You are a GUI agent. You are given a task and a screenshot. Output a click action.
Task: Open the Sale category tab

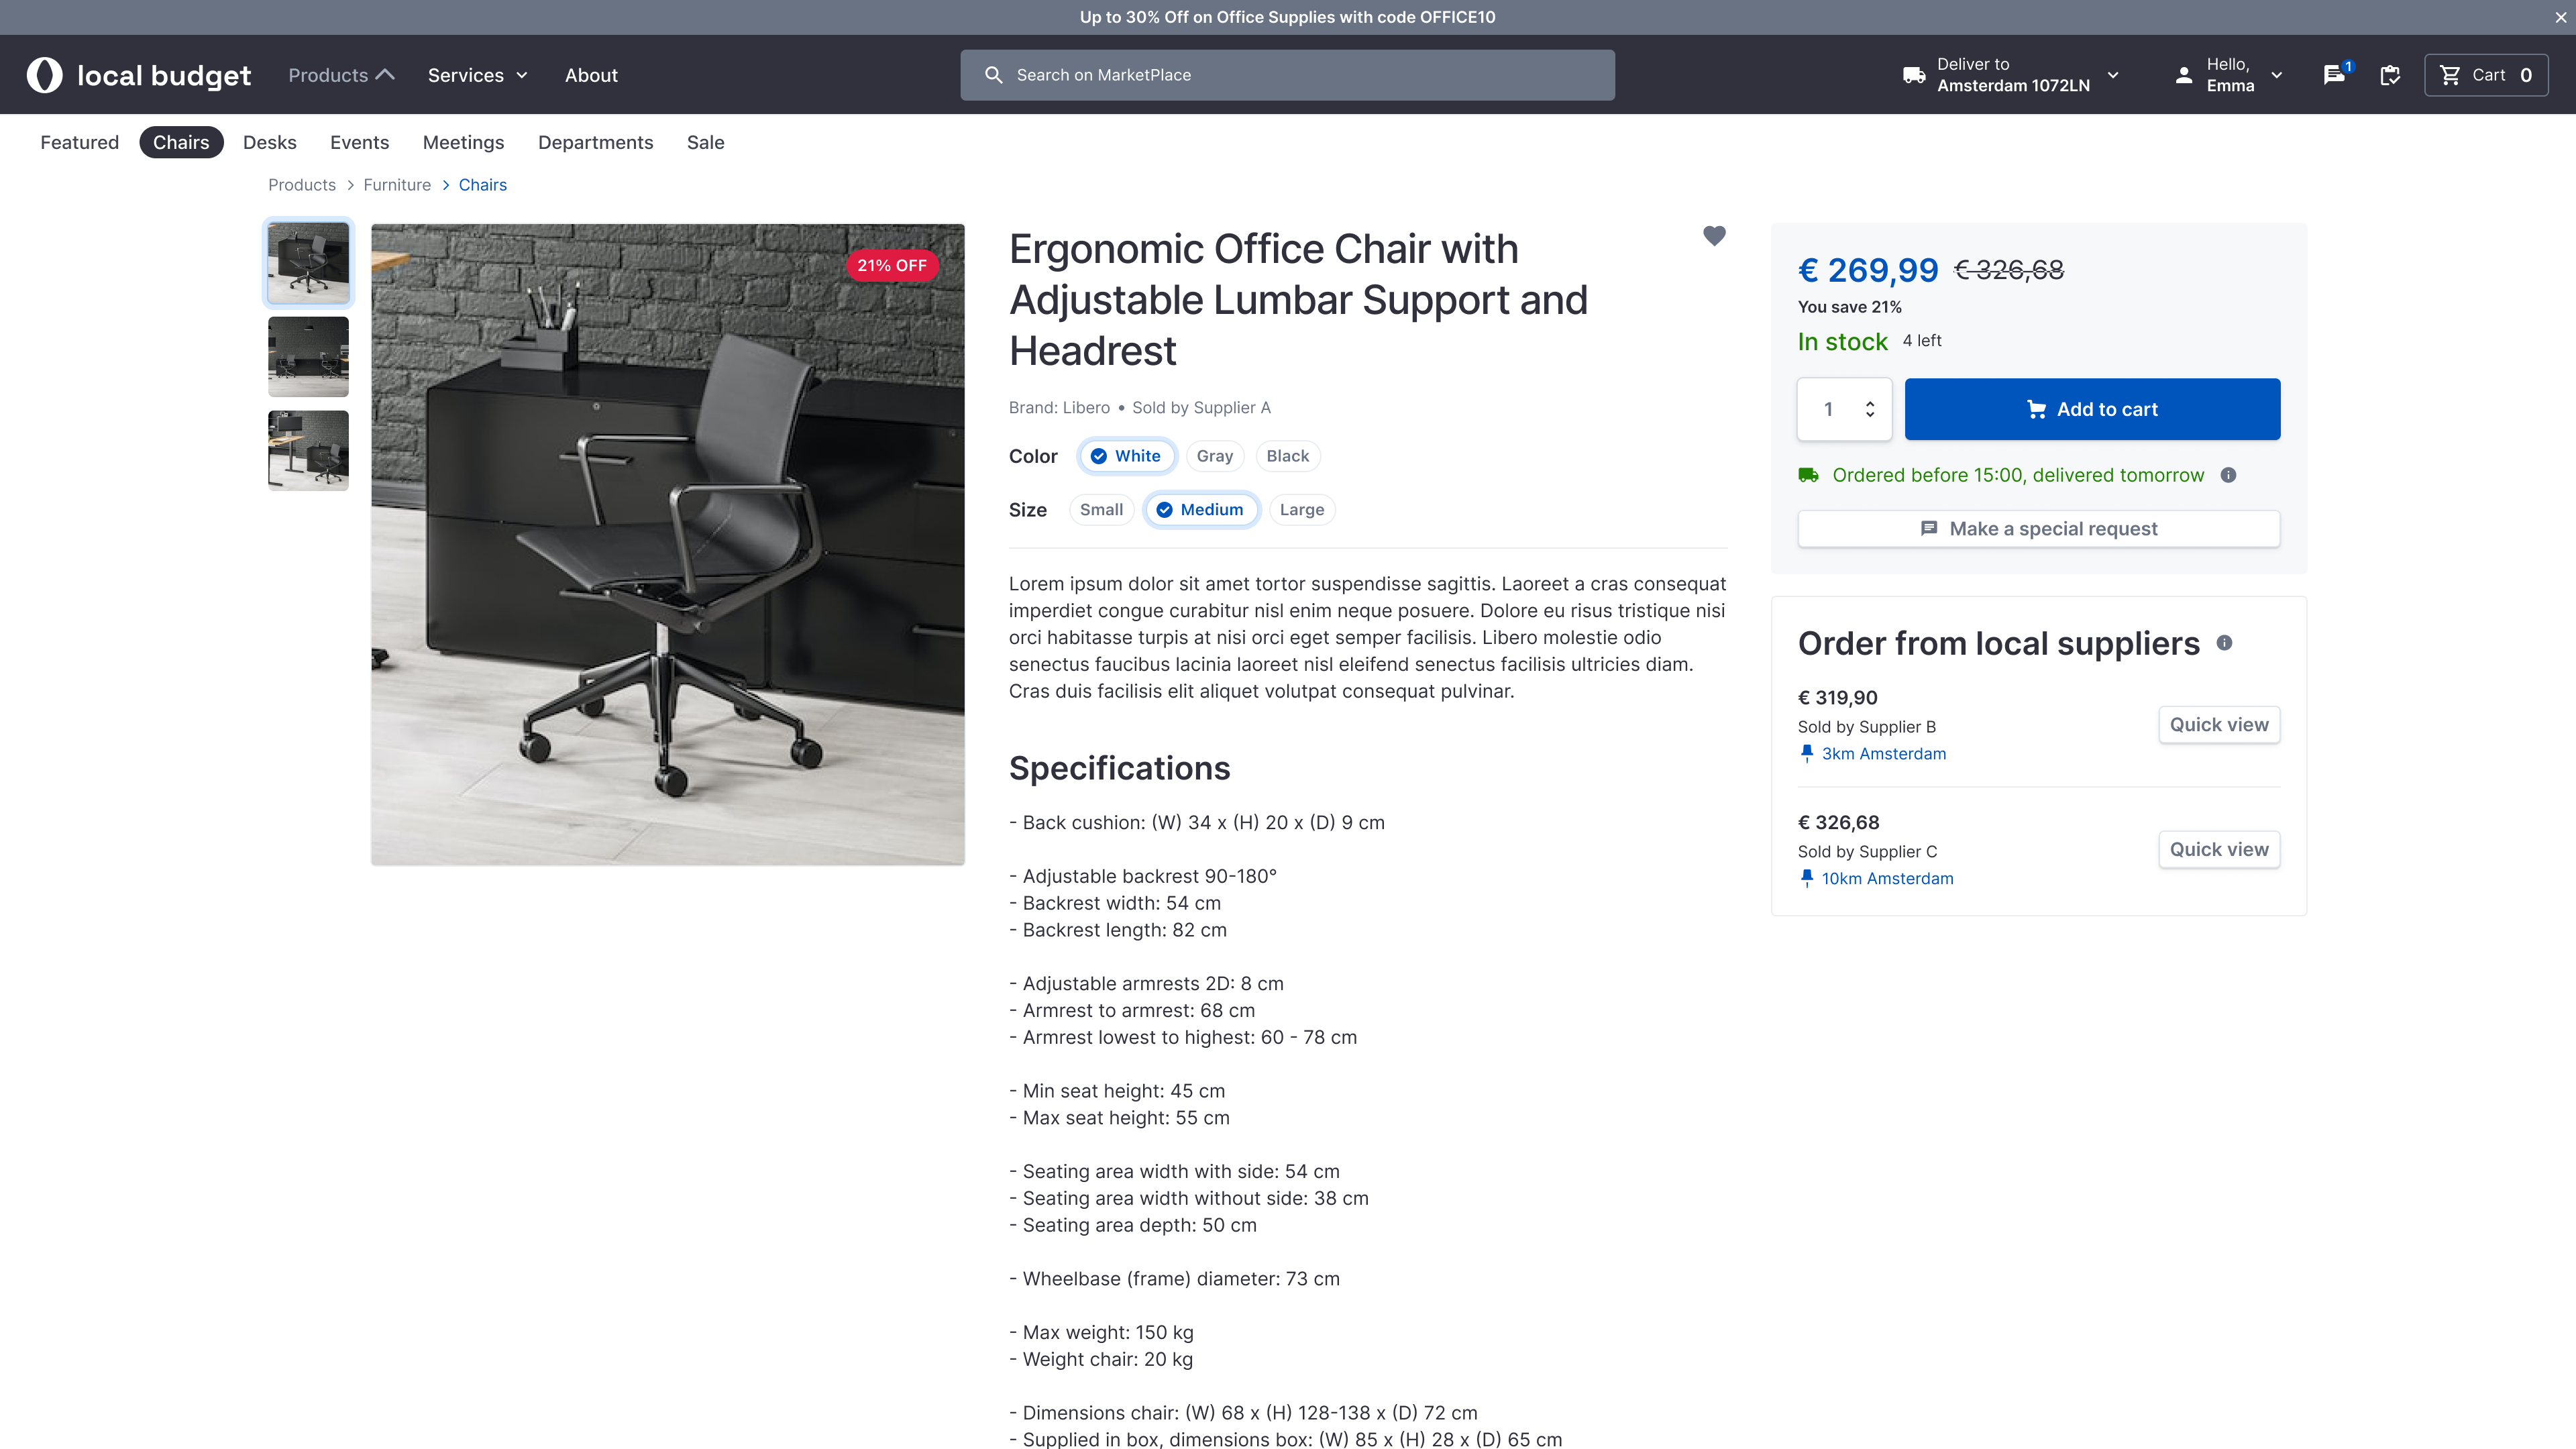click(705, 142)
